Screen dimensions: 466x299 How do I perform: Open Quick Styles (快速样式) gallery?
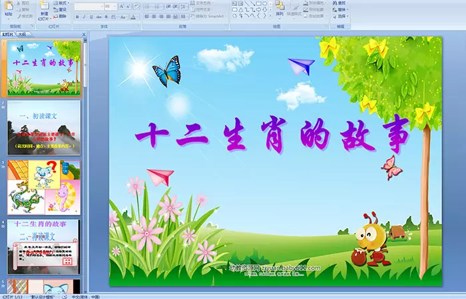click(294, 10)
